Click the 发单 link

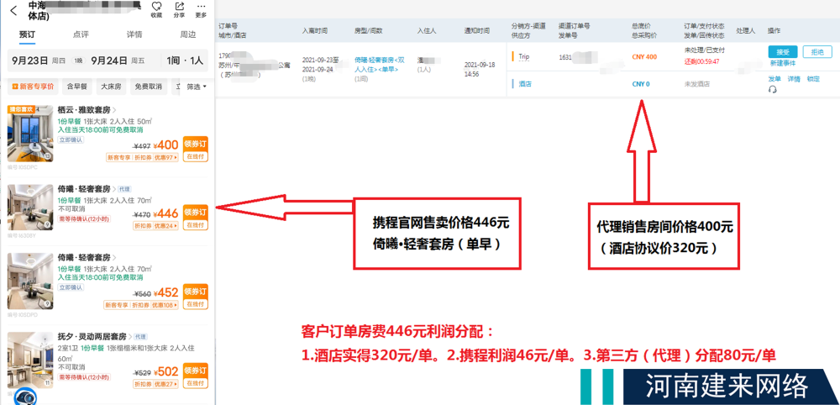point(774,79)
